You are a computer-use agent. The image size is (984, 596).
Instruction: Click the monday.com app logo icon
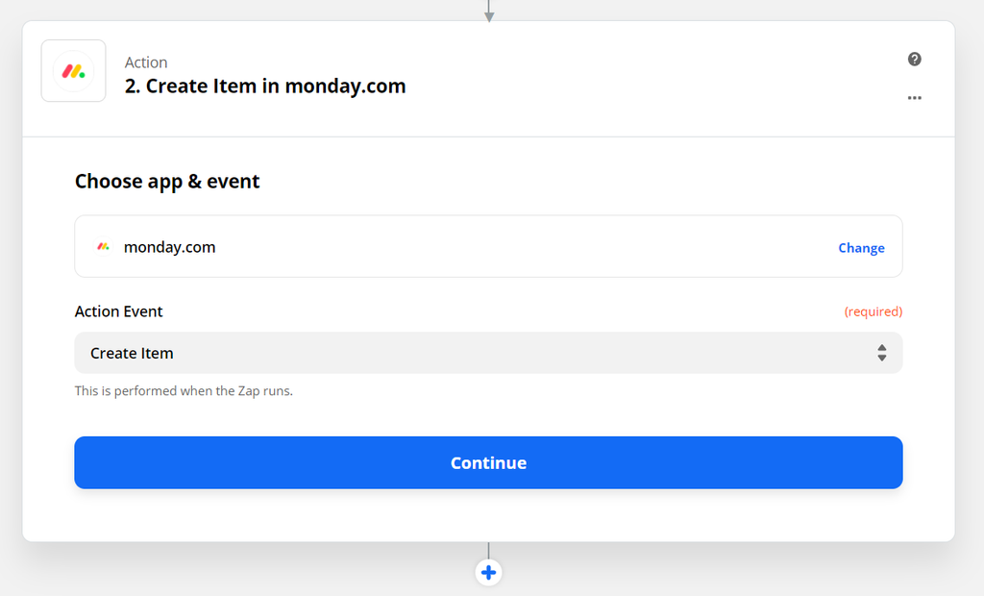coord(73,70)
